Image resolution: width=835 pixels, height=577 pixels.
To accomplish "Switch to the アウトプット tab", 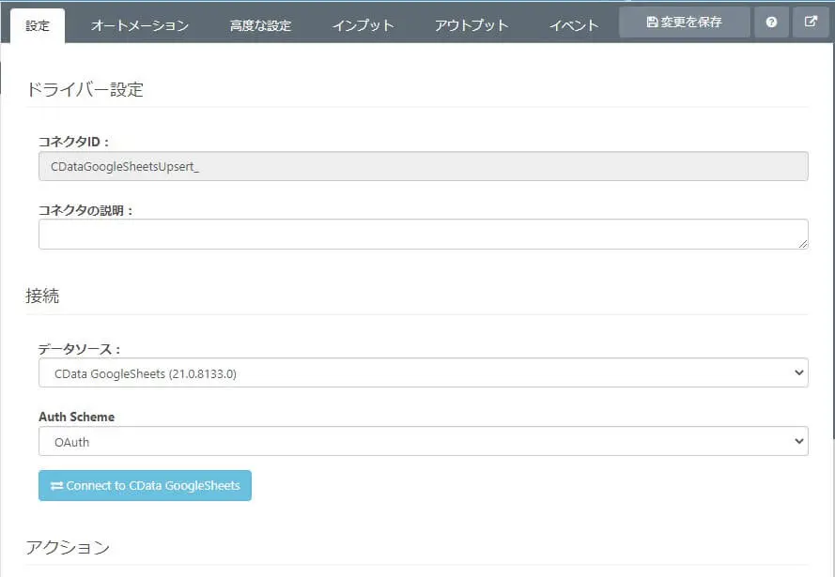I will 472,25.
